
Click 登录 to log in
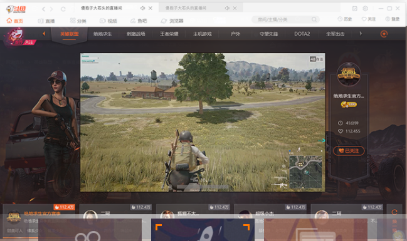pos(393,19)
